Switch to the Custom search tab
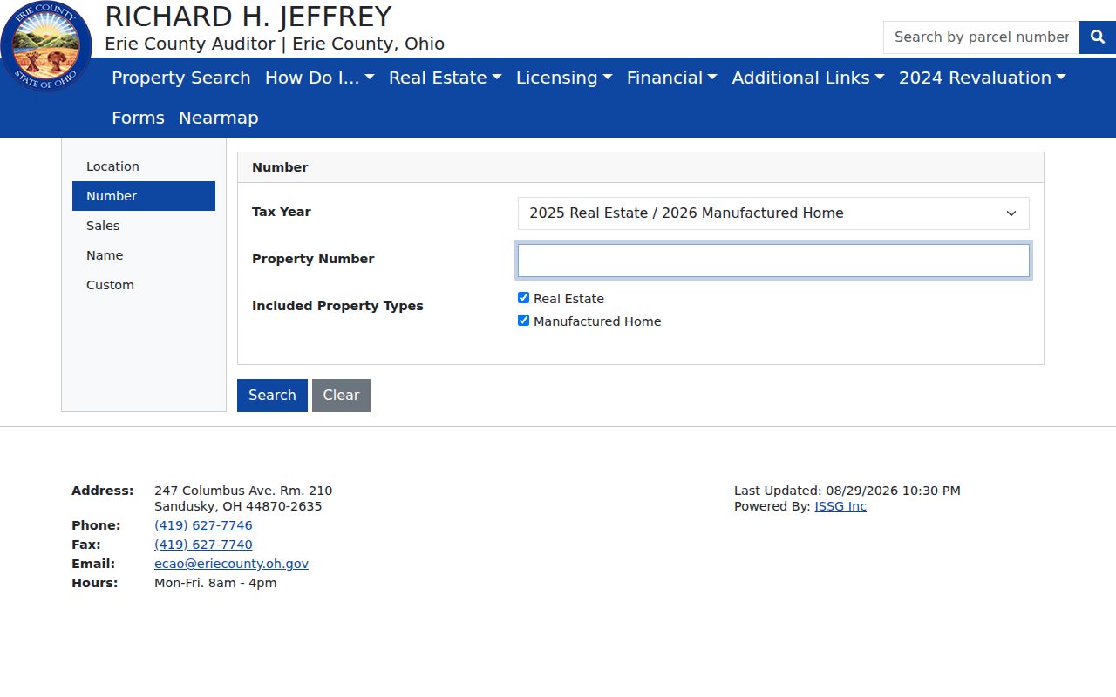The height and width of the screenshot is (697, 1116). 144,285
